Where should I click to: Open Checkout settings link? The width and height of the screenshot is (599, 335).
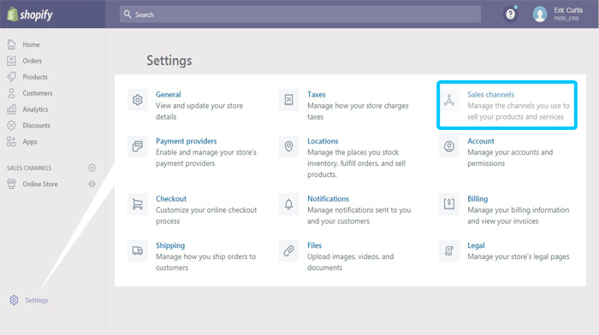pos(171,199)
